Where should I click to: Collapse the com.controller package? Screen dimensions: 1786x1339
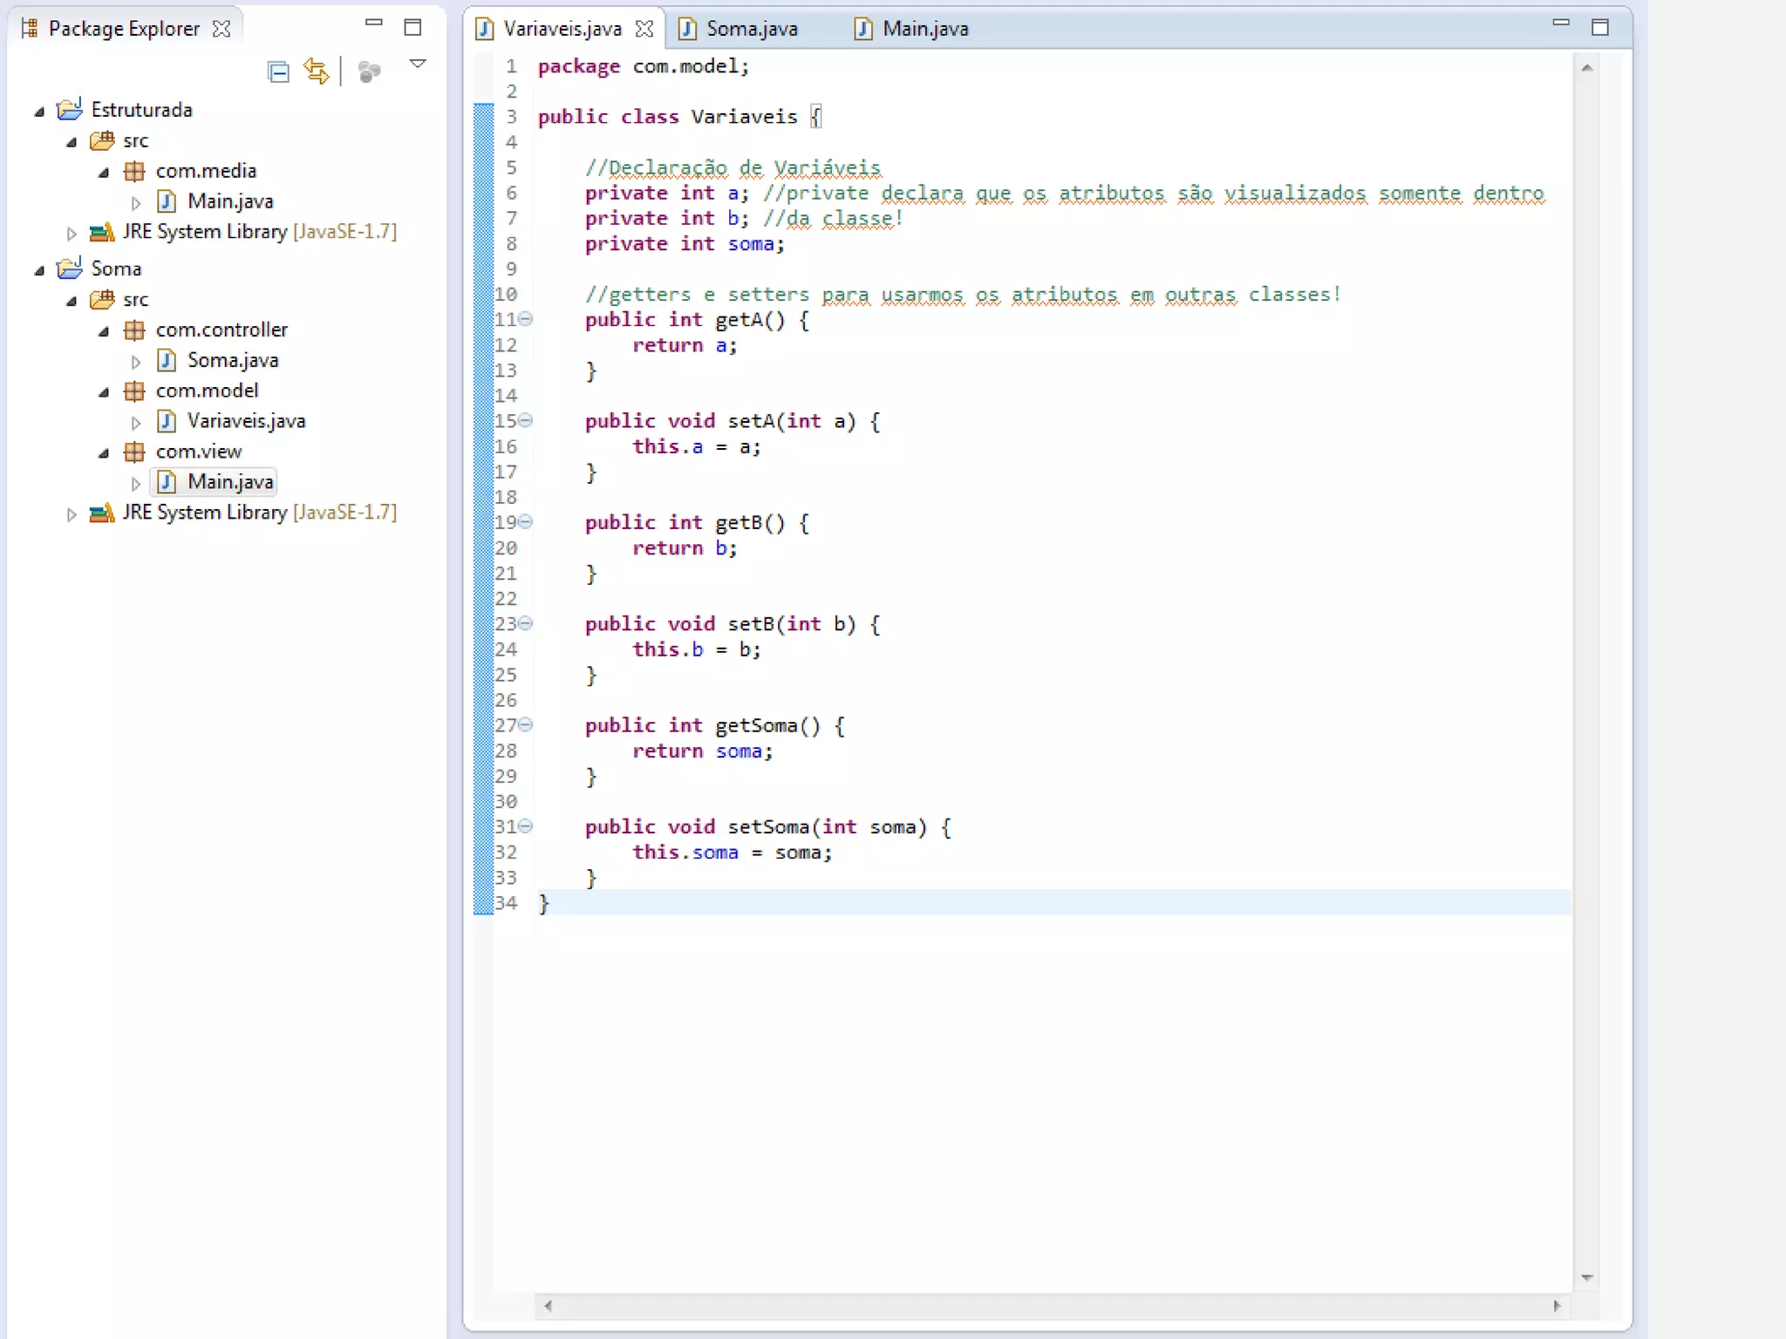[x=104, y=331]
